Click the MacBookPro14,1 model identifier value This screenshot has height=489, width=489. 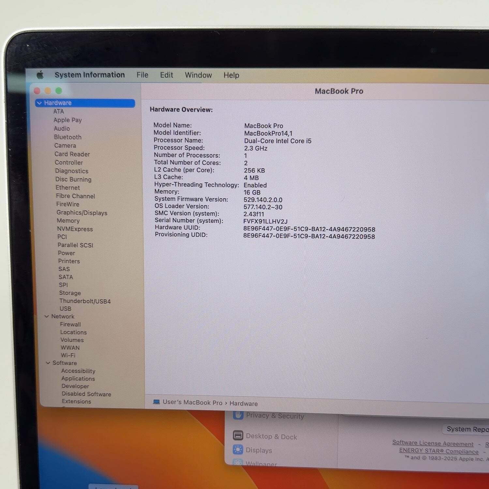(268, 133)
